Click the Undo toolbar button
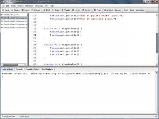The height and width of the screenshot is (119, 159). [x=76, y=10]
